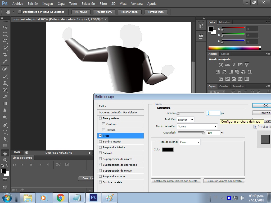The height and width of the screenshot is (203, 271).
Task: Enable the Satinado style
Action: point(100,153)
